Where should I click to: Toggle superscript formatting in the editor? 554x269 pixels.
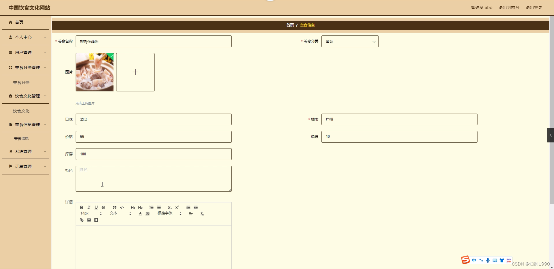[x=177, y=207]
